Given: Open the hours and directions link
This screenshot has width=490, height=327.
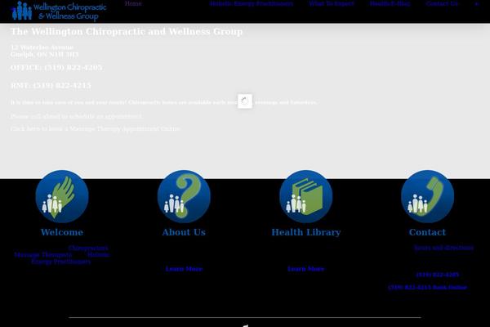Looking at the screenshot, I should (x=443, y=248).
